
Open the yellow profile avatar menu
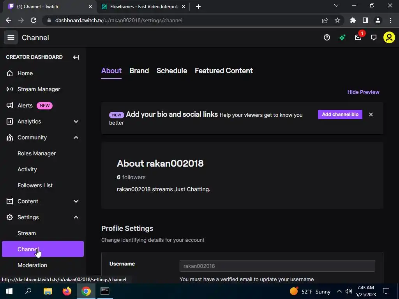coord(389,37)
